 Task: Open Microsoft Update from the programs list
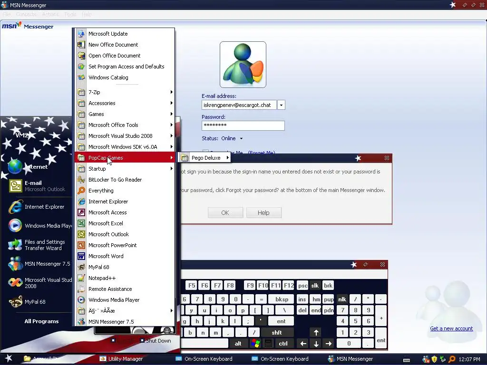[x=124, y=34]
